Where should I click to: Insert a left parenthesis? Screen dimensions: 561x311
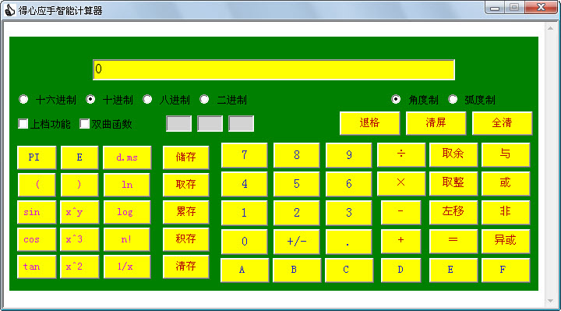[37, 185]
